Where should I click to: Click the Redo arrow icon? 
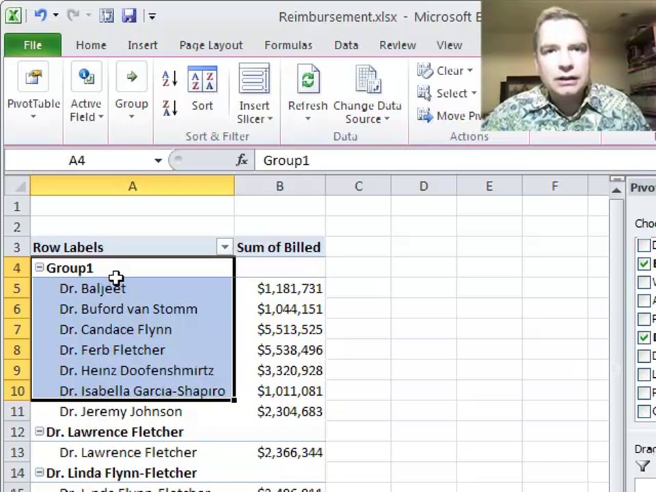coord(73,16)
